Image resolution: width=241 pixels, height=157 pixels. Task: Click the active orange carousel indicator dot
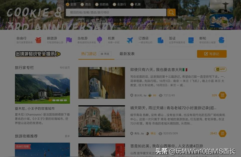(50, 100)
